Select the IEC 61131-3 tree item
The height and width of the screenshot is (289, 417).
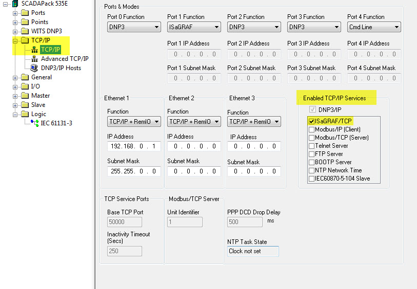[x=56, y=123]
